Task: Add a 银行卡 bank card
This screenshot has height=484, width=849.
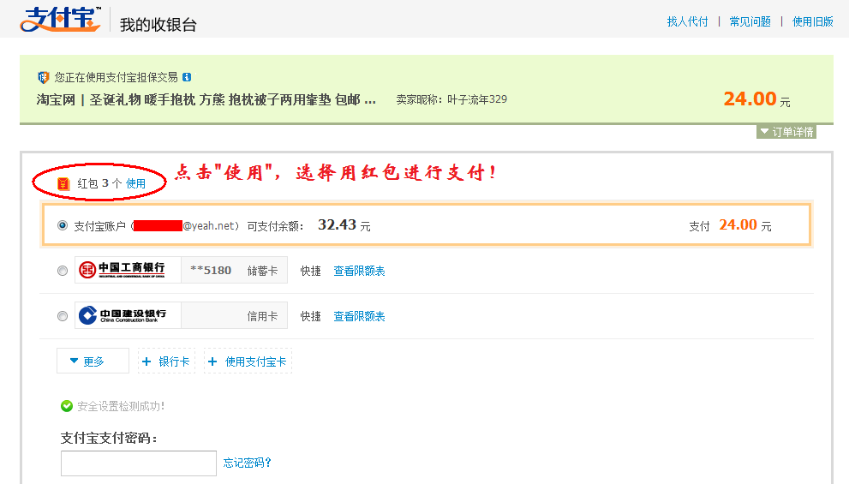Action: pyautogui.click(x=166, y=362)
